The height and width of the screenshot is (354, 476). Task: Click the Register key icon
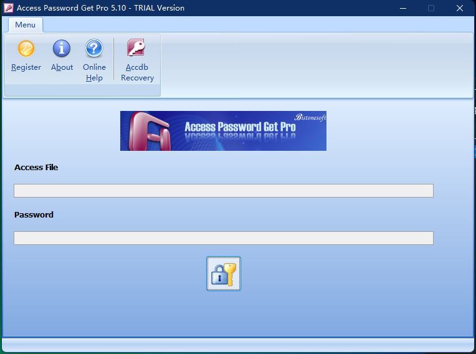26,49
